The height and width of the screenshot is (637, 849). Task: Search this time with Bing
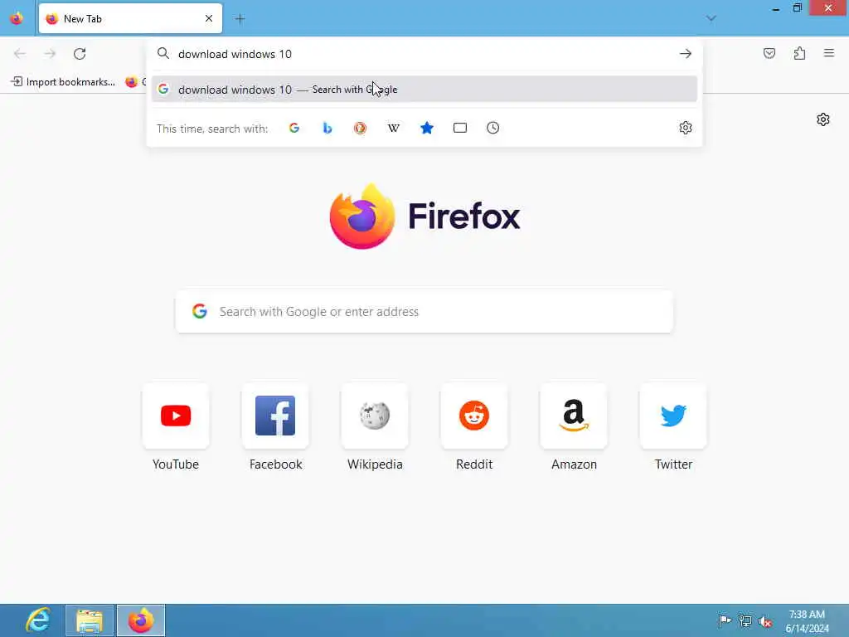click(327, 129)
